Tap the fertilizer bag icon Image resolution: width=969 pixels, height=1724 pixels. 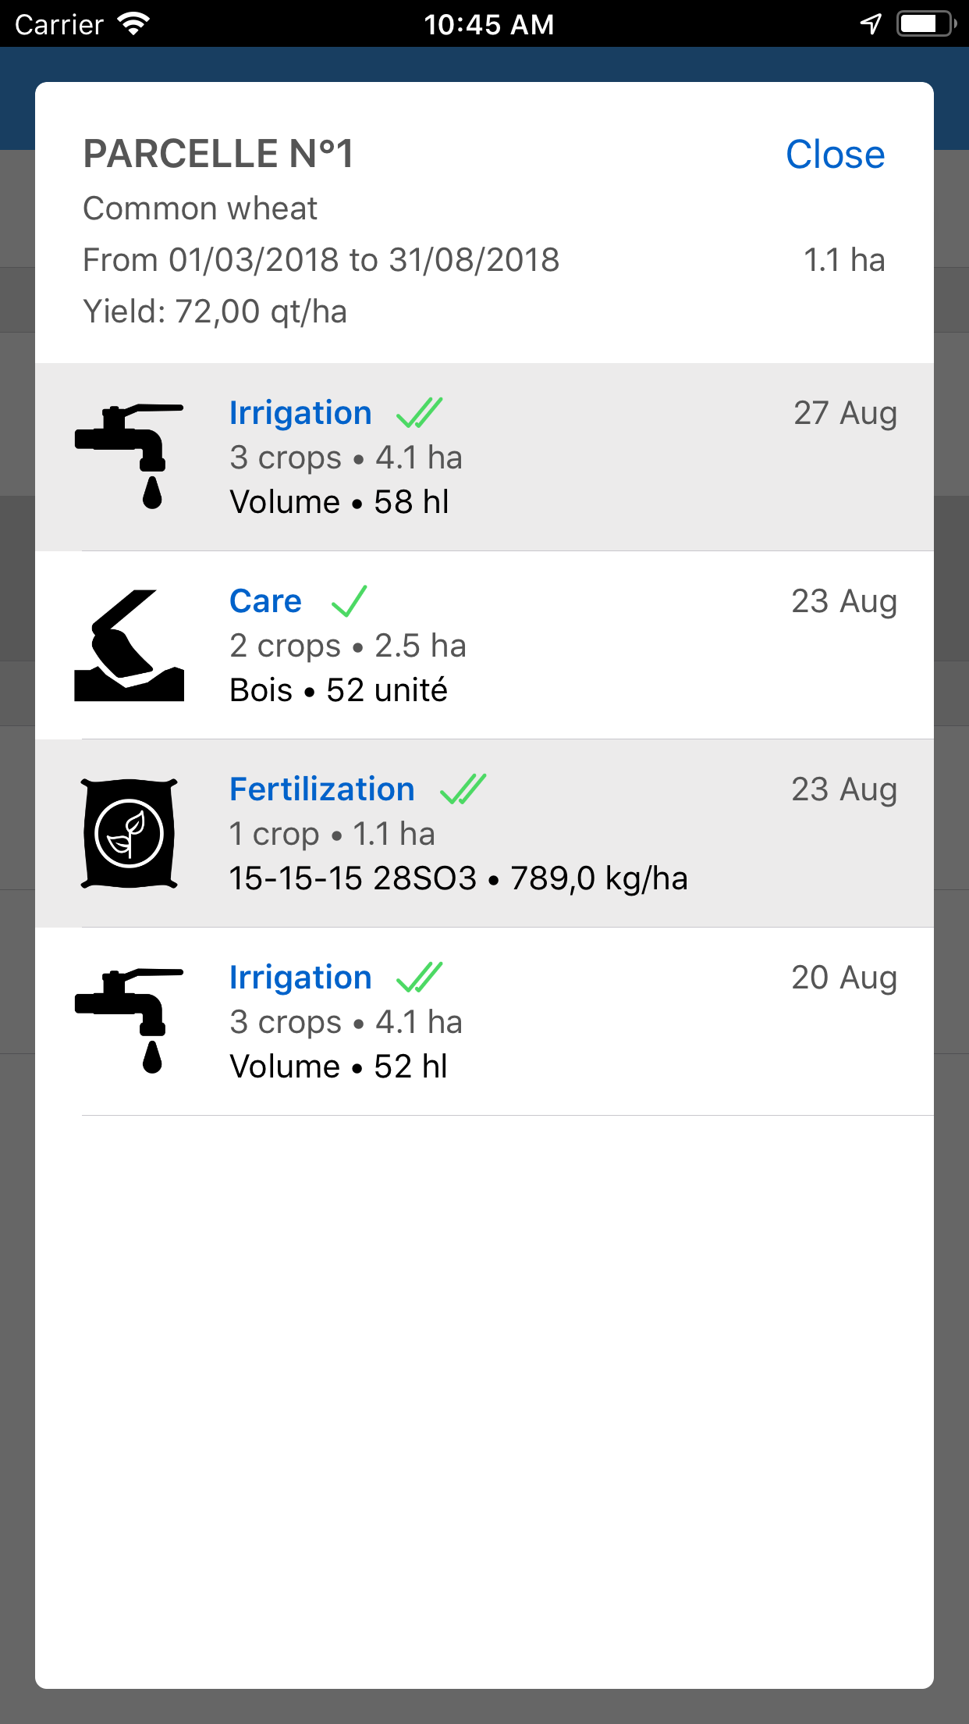pos(130,833)
